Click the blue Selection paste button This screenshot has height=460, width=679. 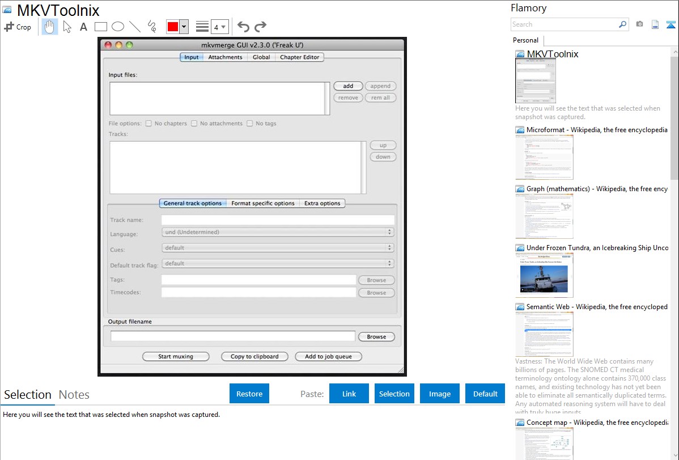[x=394, y=394]
